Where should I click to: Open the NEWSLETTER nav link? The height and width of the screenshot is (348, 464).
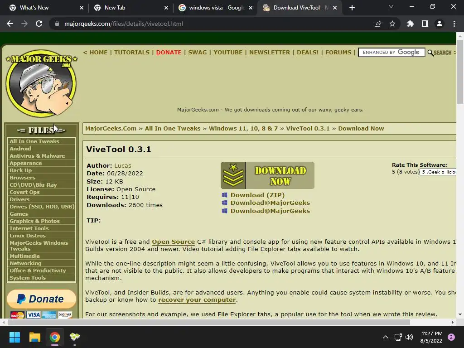pos(270,53)
